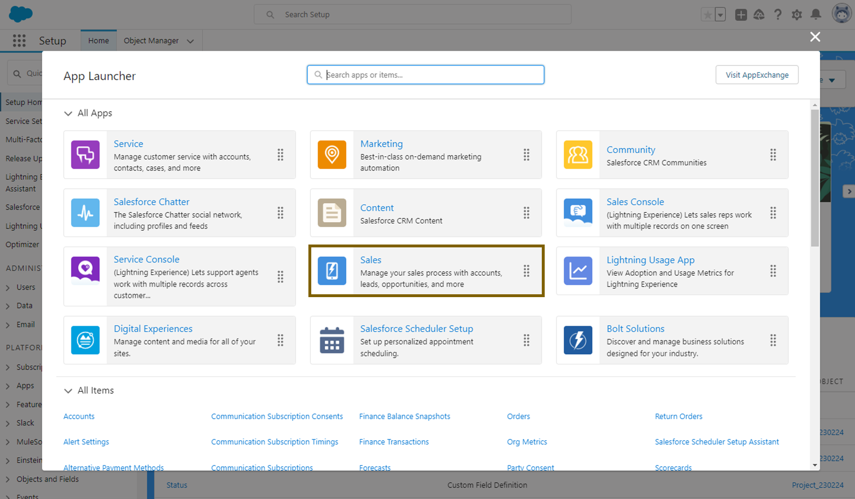The height and width of the screenshot is (499, 855).
Task: Click the drag handle on Service tile
Action: pos(280,154)
